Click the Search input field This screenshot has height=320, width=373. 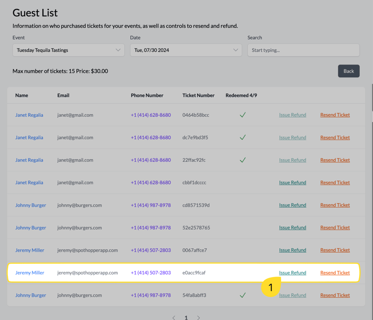(x=303, y=50)
